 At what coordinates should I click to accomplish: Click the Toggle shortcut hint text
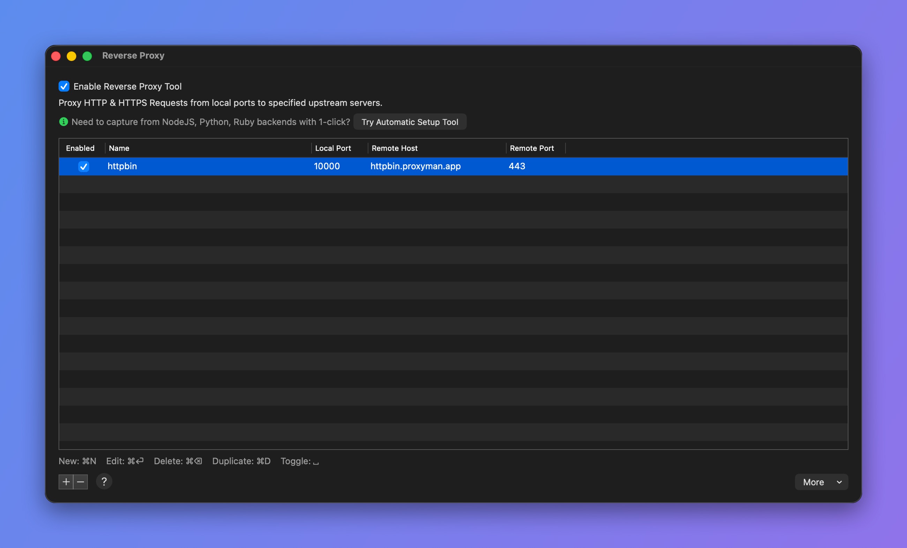pos(300,461)
